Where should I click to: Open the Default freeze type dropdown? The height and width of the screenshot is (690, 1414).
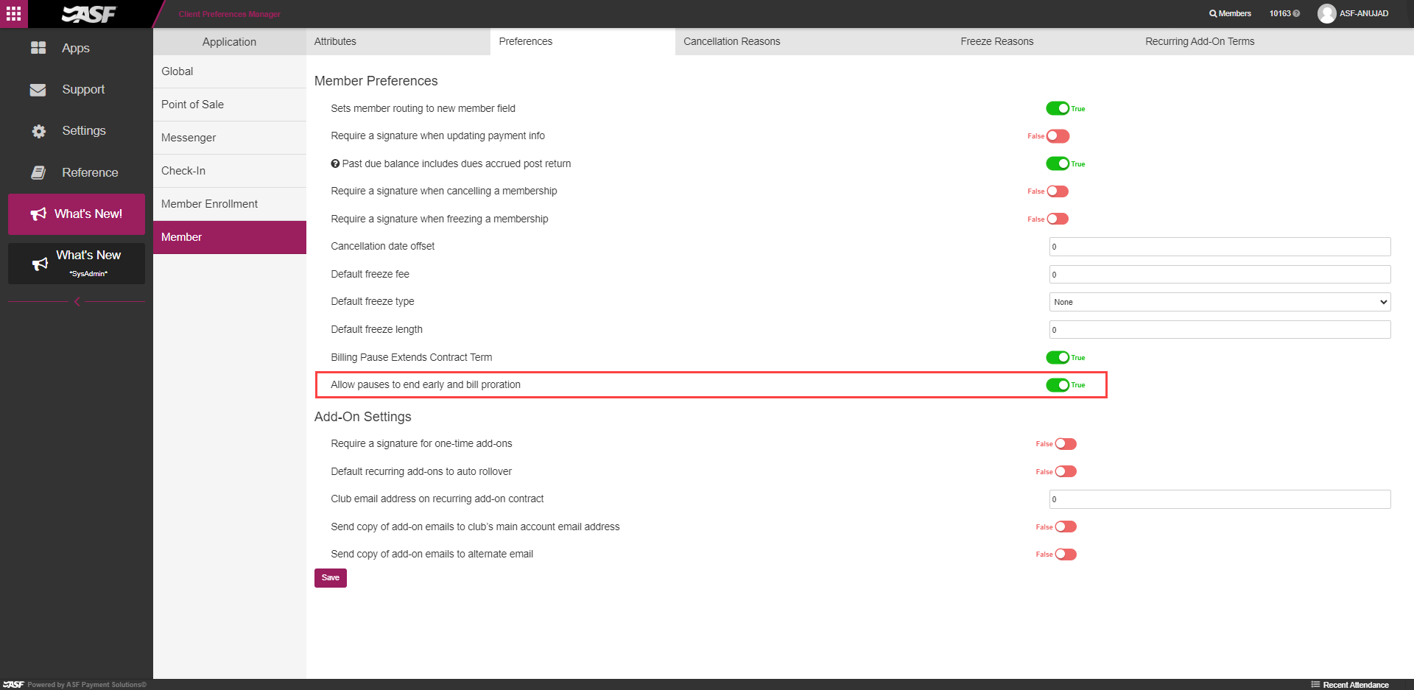pos(1220,302)
